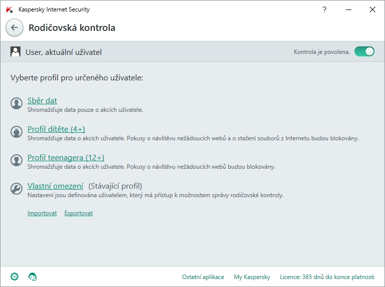Click the Sběr dat profile icon
385x287 pixels.
(16, 103)
